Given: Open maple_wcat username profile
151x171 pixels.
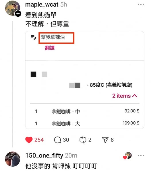Looking at the screenshot, I should (x=42, y=5).
